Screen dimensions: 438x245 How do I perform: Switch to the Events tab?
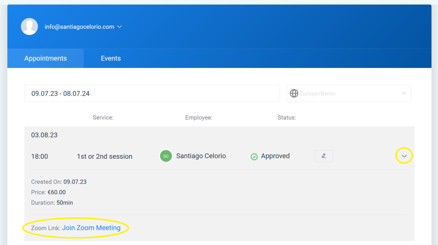111,58
